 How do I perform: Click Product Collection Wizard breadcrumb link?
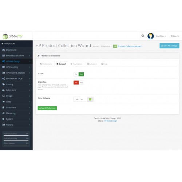(130, 46)
